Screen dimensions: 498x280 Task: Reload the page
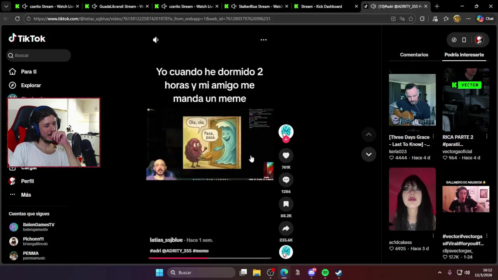click(x=17, y=19)
